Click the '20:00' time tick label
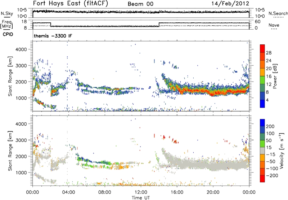Viewport: 288px width, 200px height. (213, 192)
